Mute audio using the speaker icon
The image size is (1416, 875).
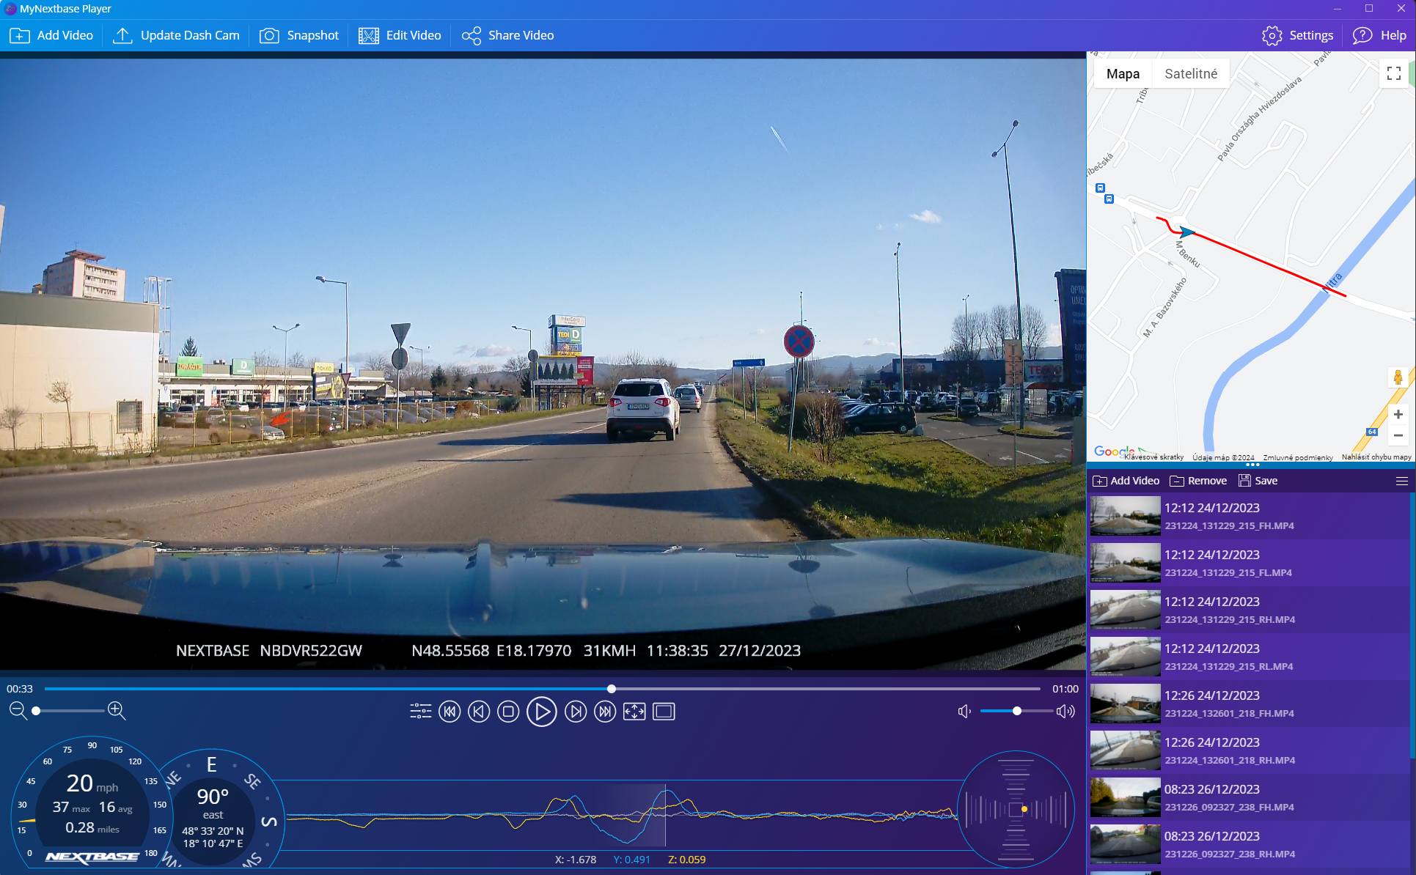[964, 712]
